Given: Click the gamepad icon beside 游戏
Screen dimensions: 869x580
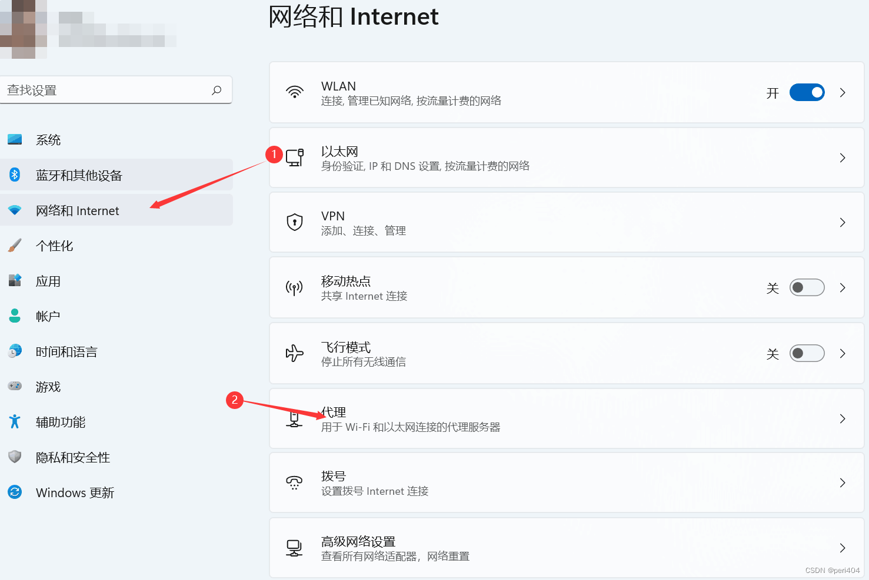Looking at the screenshot, I should pos(15,386).
